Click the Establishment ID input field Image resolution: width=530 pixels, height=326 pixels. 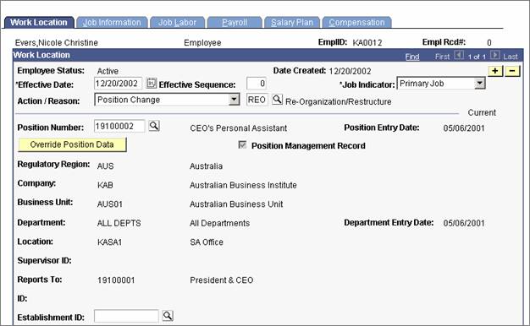coord(126,316)
